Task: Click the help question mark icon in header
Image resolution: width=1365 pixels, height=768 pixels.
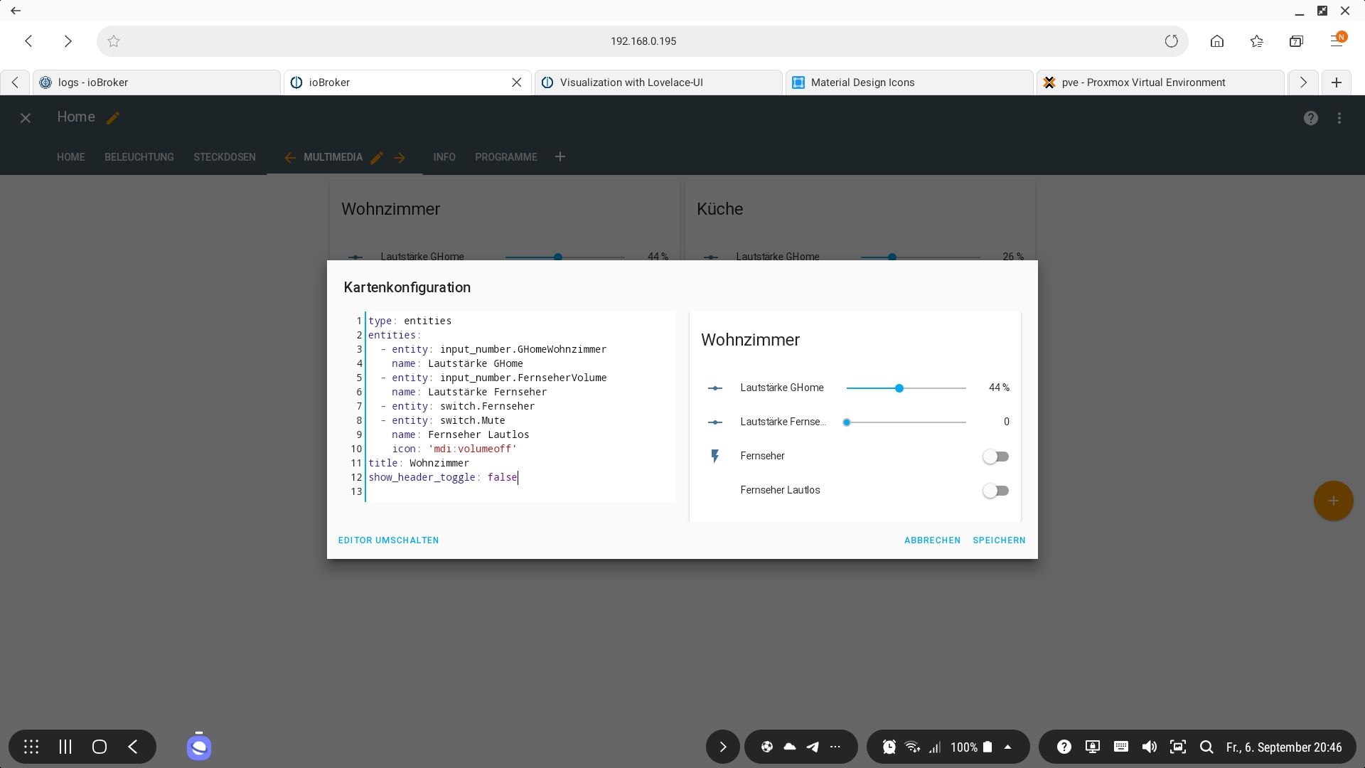Action: 1310,118
